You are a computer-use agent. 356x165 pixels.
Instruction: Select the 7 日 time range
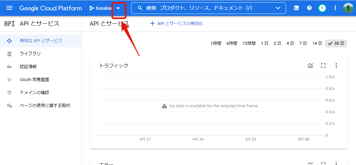pos(303,43)
